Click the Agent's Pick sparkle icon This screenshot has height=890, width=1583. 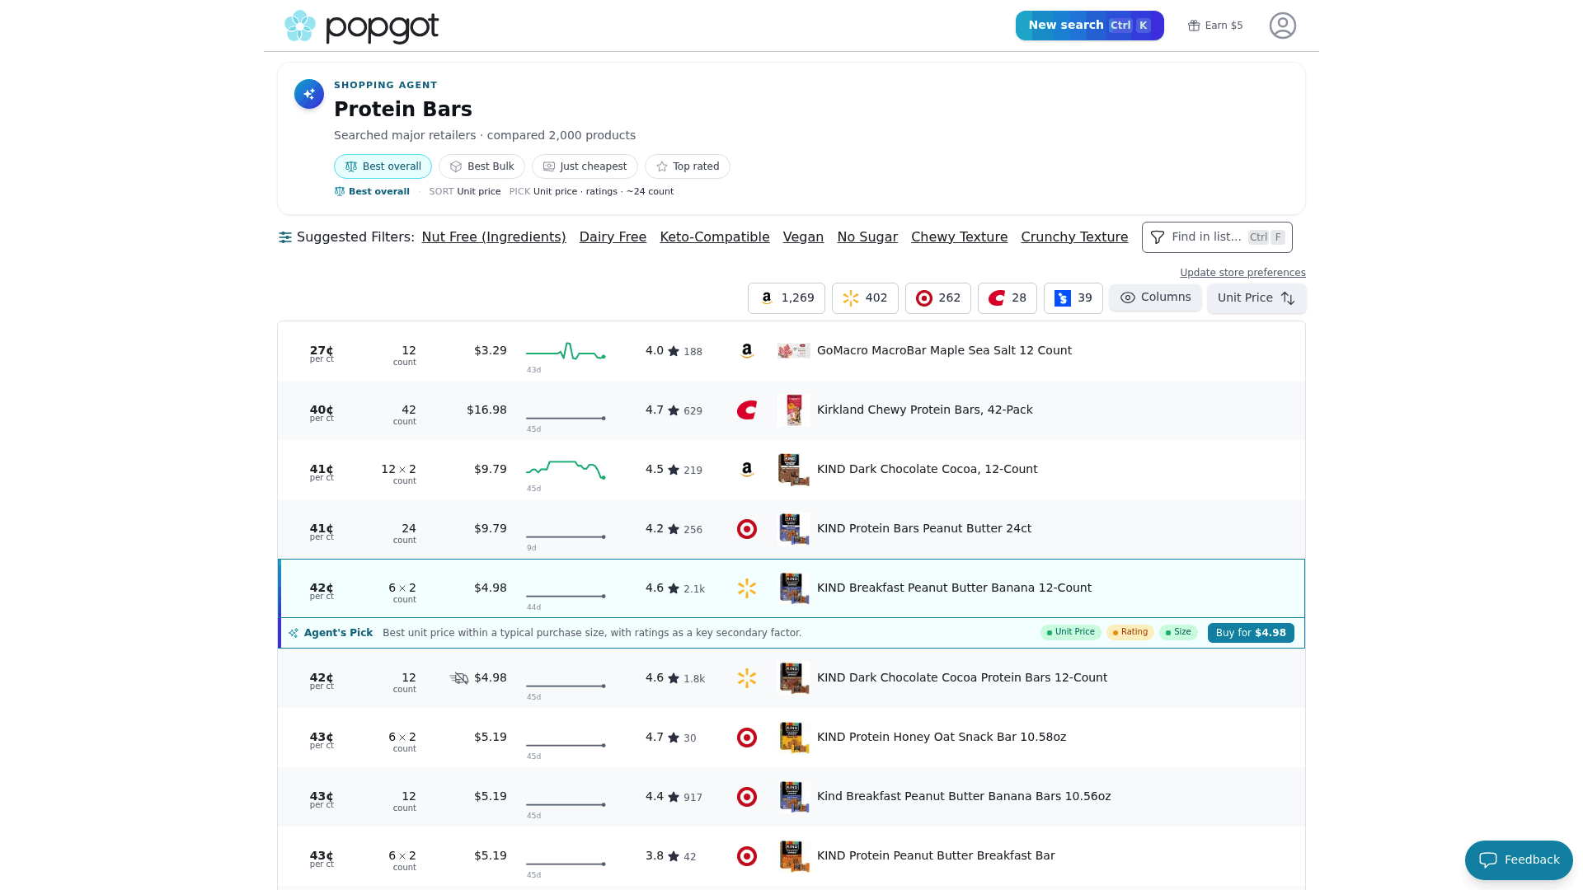click(x=294, y=633)
